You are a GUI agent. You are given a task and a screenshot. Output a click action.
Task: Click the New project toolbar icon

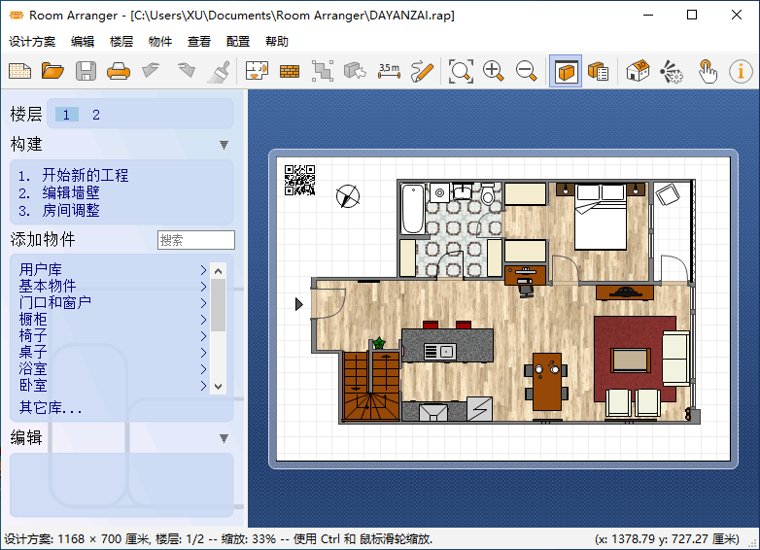coord(19,71)
